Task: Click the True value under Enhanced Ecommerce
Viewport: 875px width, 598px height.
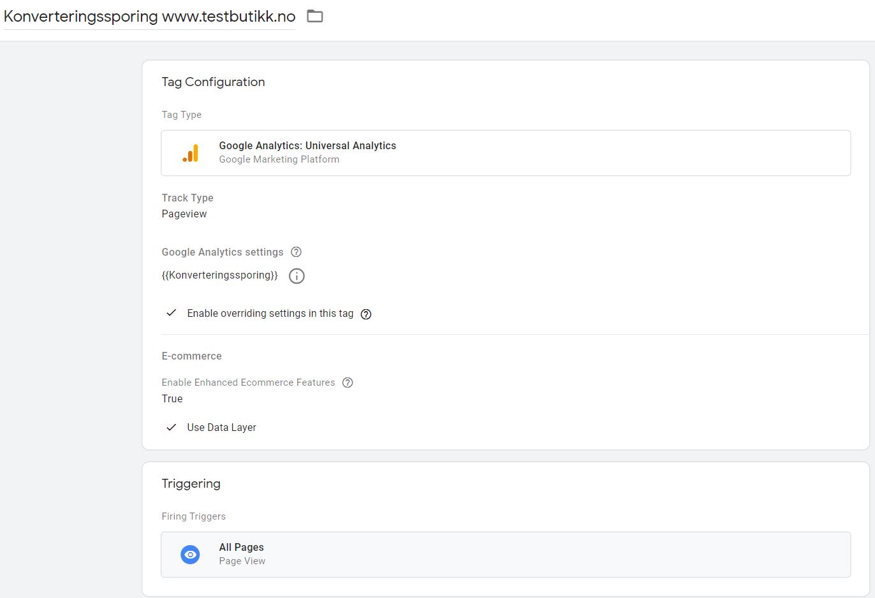Action: tap(172, 398)
